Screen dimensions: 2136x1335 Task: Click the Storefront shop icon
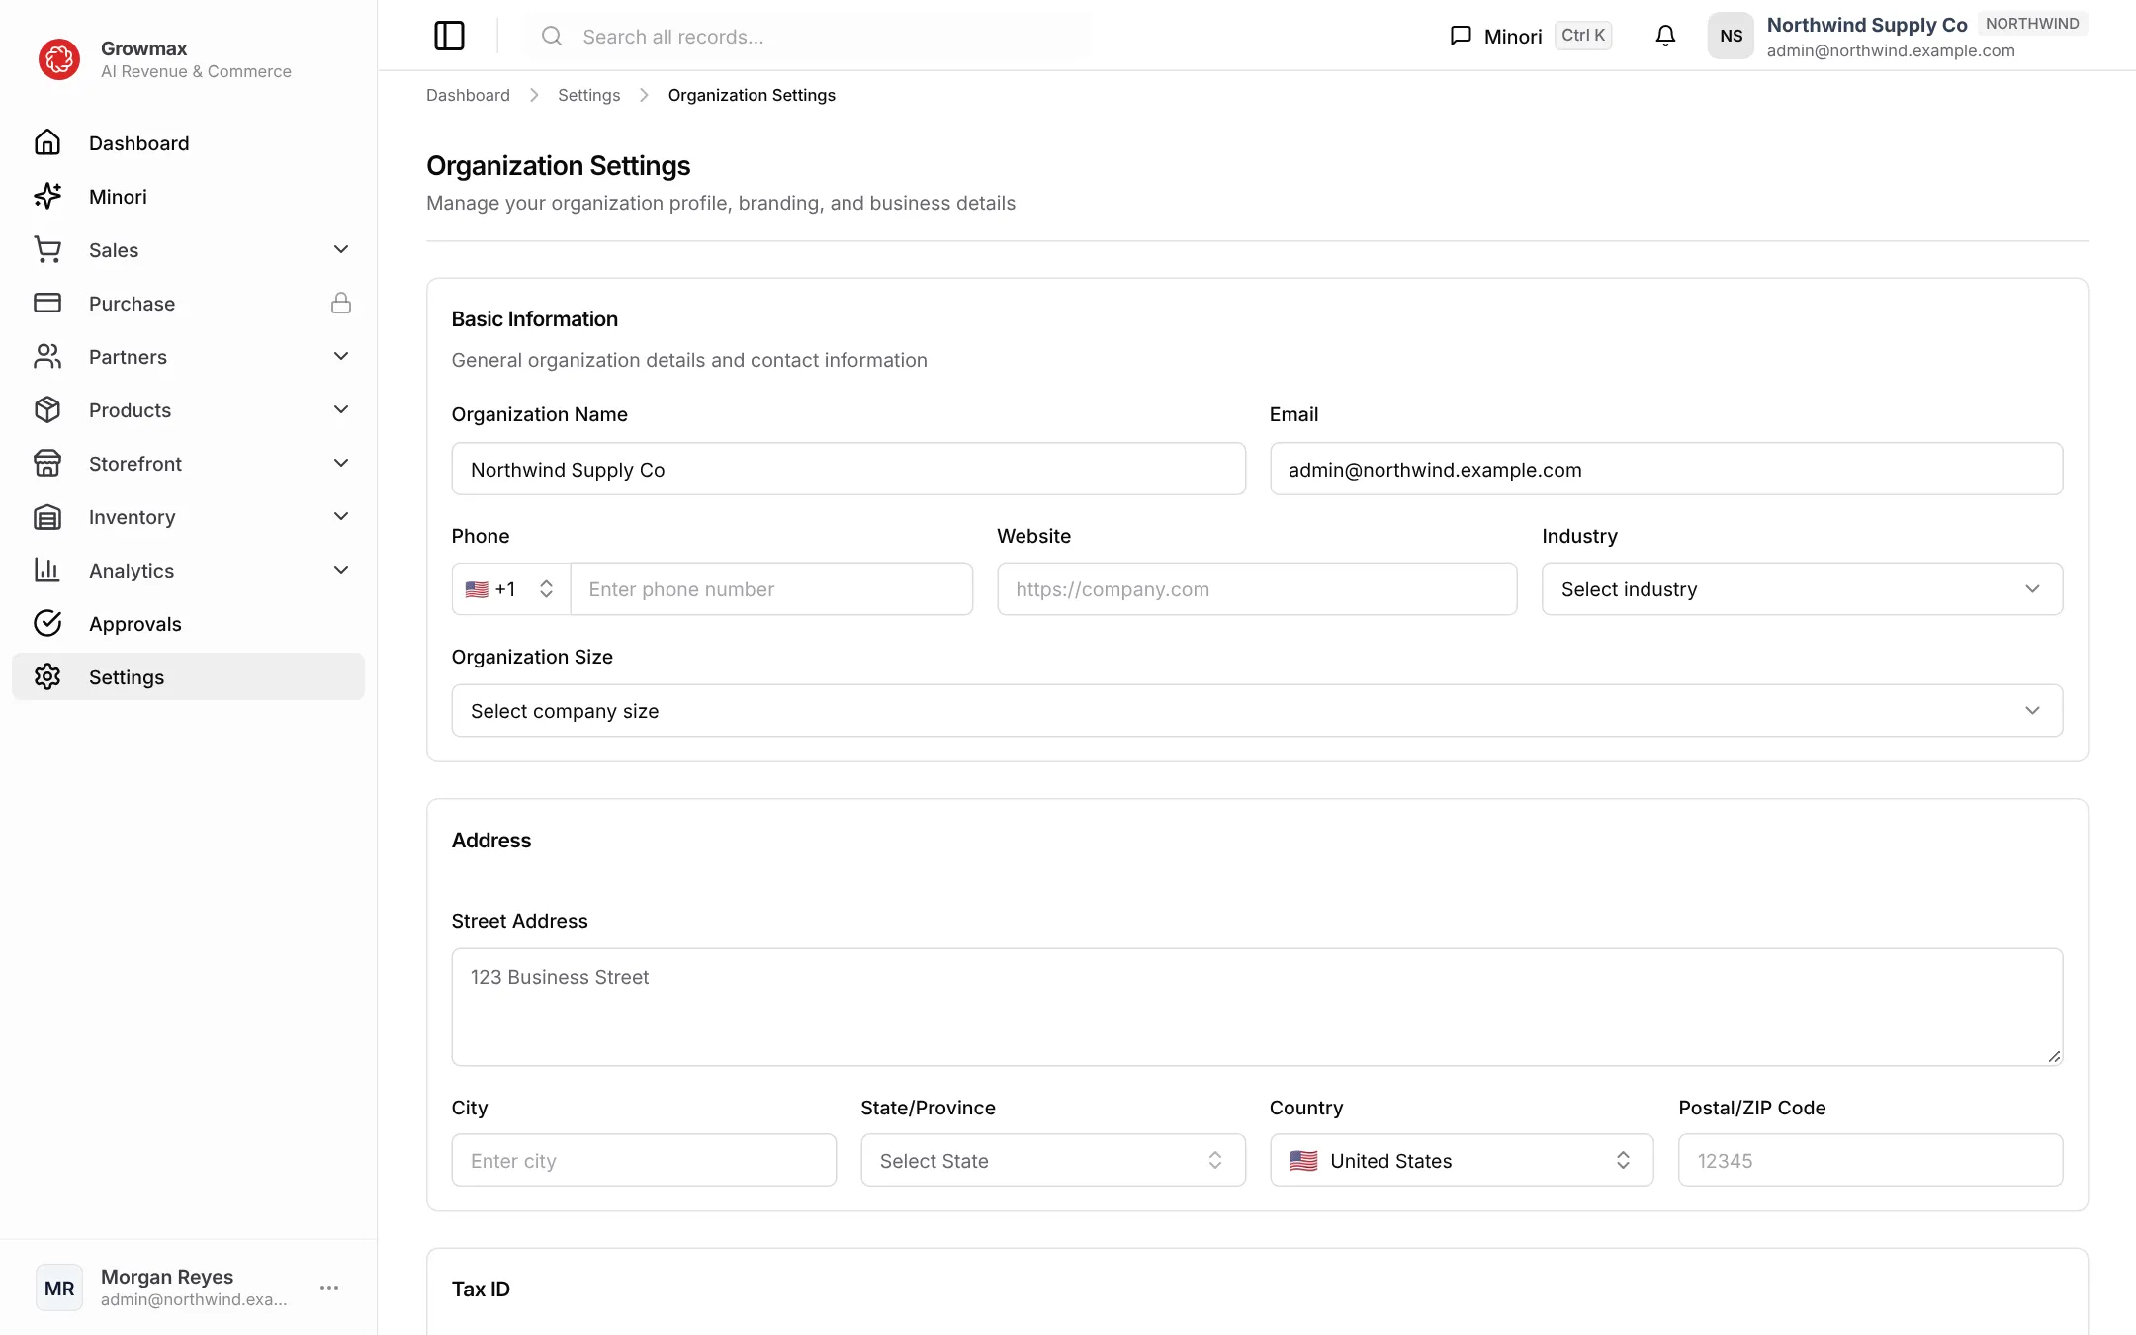[x=47, y=463]
